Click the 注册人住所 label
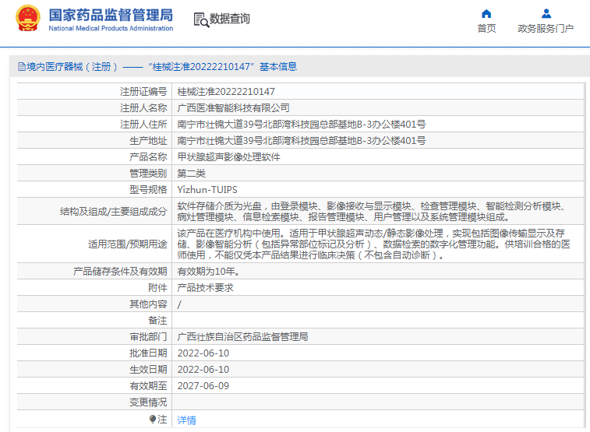590x432 pixels. [x=143, y=125]
